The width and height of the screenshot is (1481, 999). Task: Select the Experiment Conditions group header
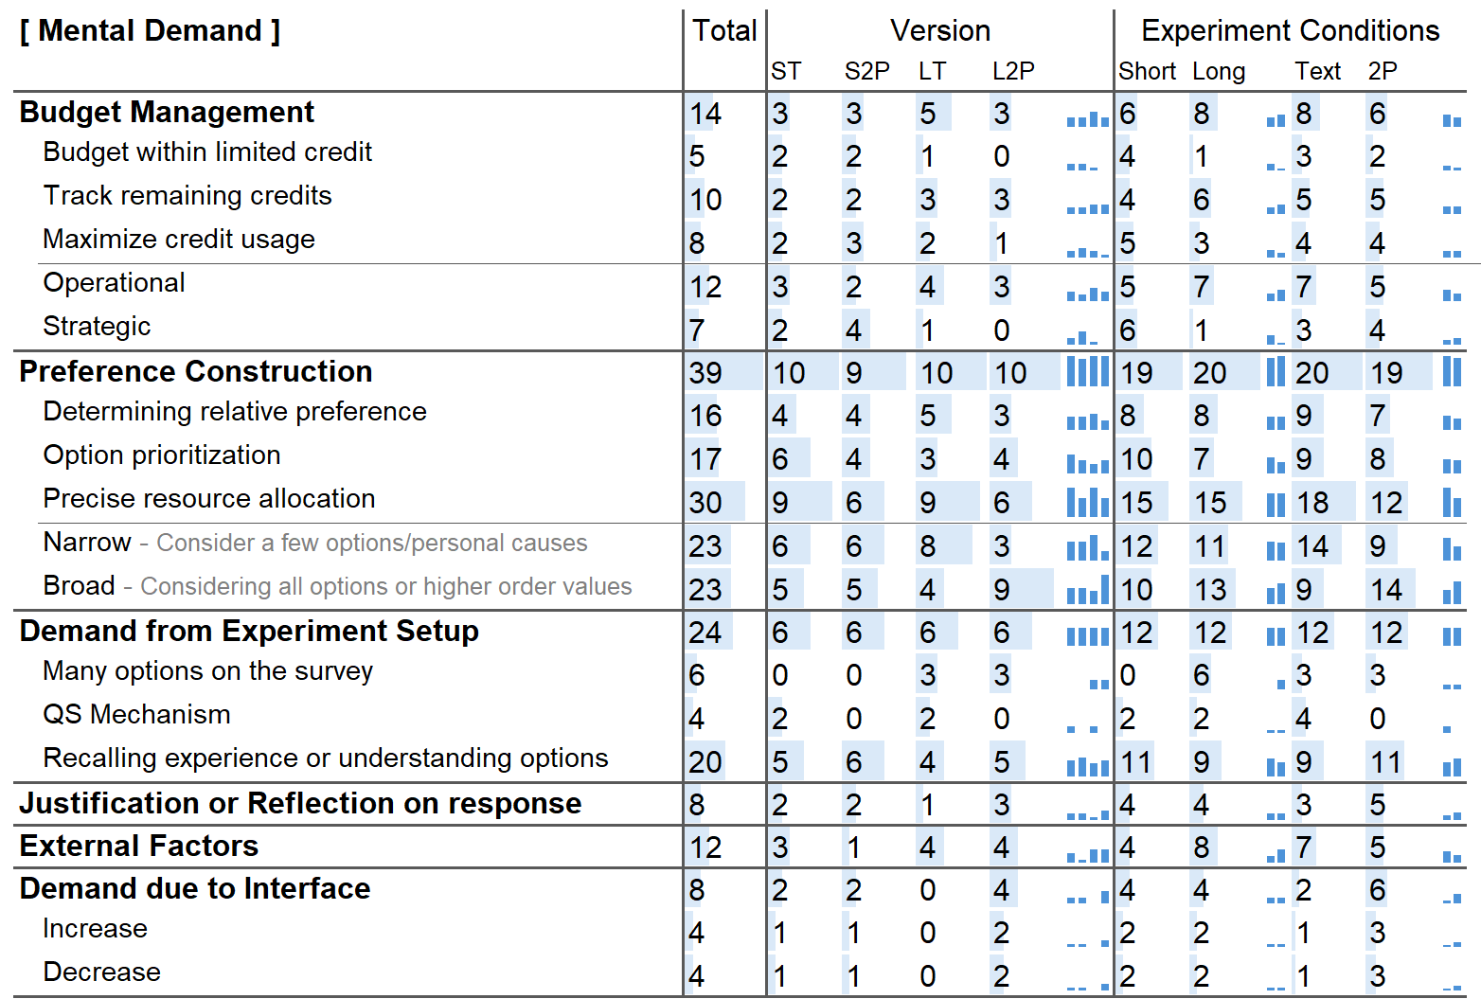[x=1290, y=31]
